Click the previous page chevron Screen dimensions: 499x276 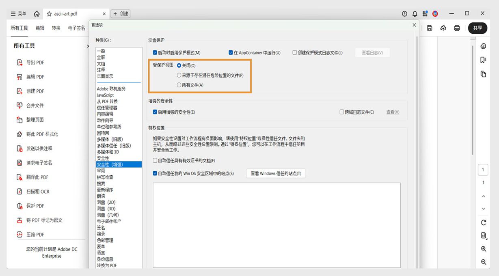(483, 196)
